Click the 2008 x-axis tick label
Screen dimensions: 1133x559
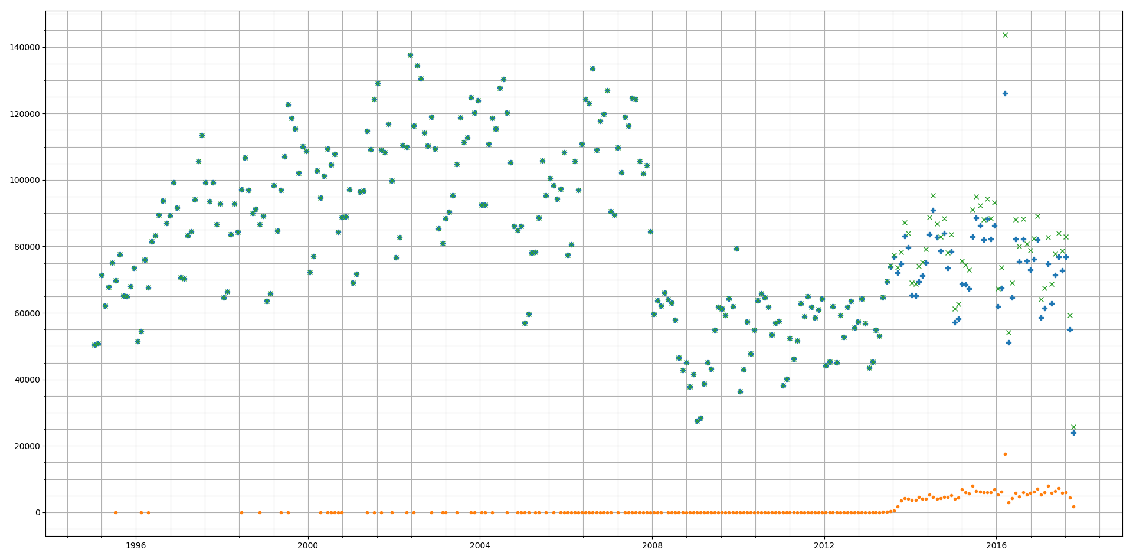(x=652, y=545)
